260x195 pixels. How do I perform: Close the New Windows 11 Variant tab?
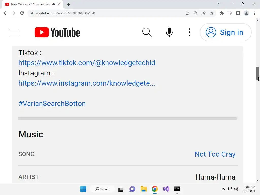pos(59,4)
